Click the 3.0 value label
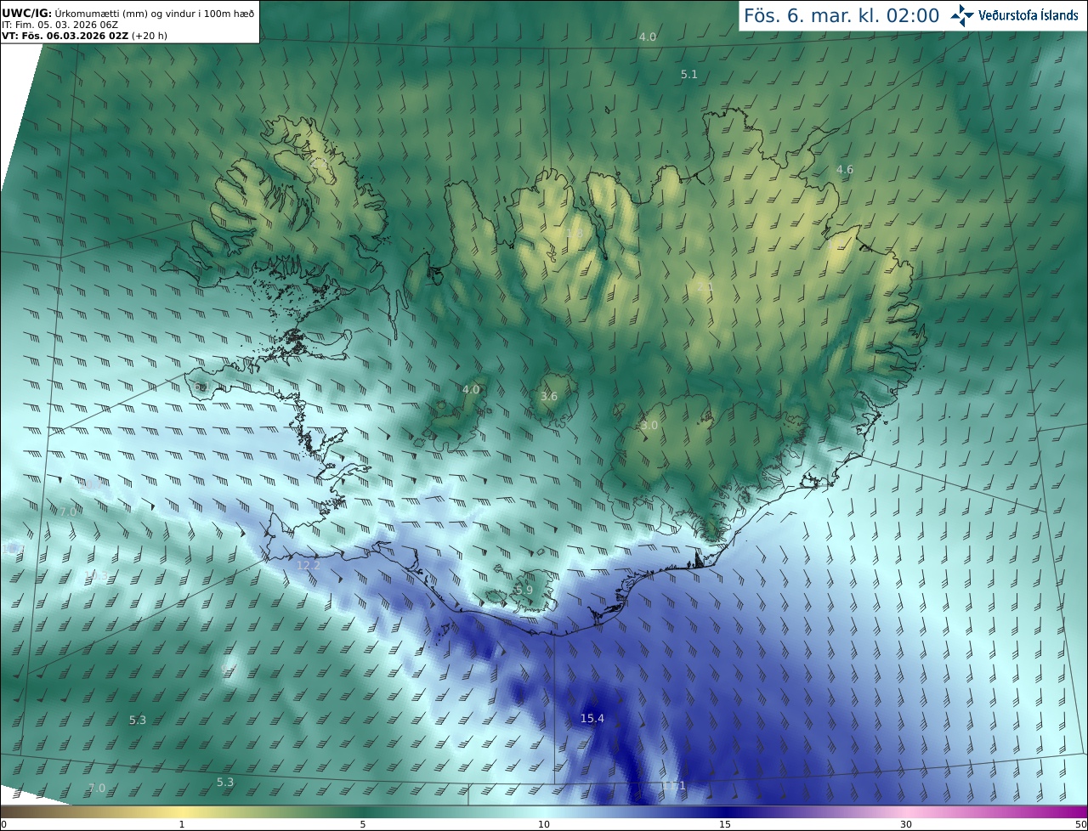1088x831 pixels. 649,425
